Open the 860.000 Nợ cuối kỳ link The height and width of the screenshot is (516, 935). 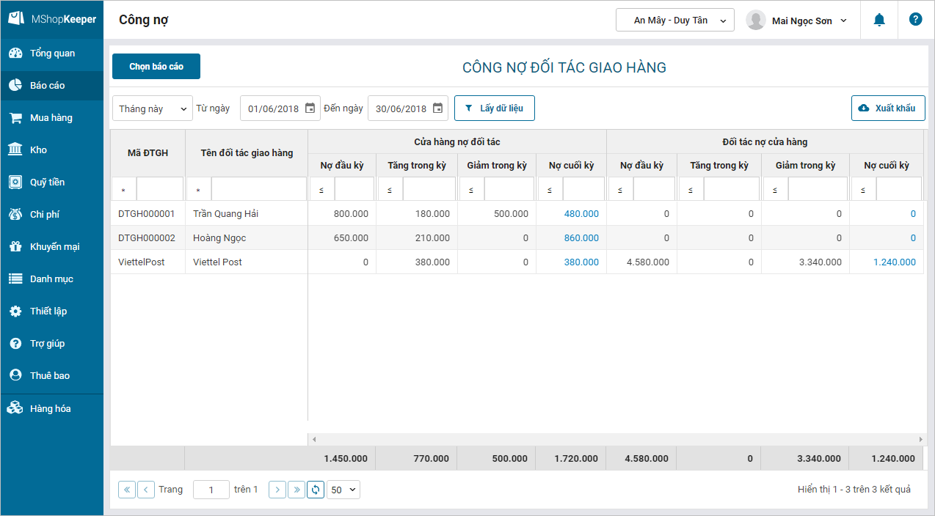pyautogui.click(x=581, y=238)
